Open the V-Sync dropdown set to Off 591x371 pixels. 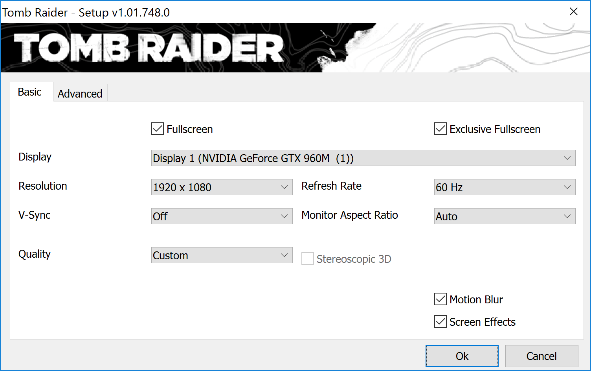coord(222,216)
